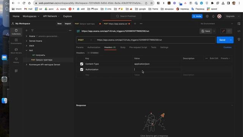This screenshot has height=137, width=243.
Task: Expand the Sensei Asana collection
Action: [x=27, y=41]
